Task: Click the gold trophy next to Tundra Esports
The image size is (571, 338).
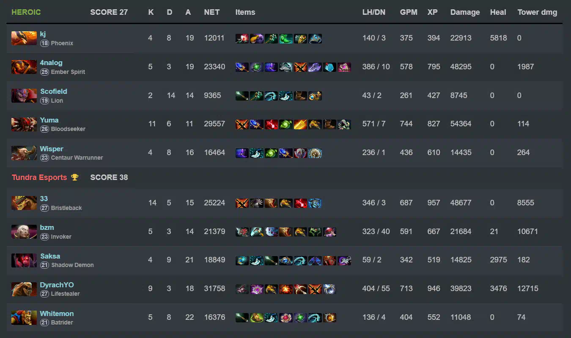Action: (x=75, y=177)
